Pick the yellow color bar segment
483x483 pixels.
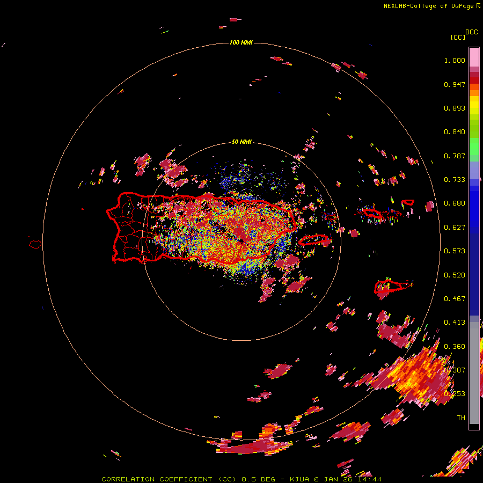pos(474,105)
